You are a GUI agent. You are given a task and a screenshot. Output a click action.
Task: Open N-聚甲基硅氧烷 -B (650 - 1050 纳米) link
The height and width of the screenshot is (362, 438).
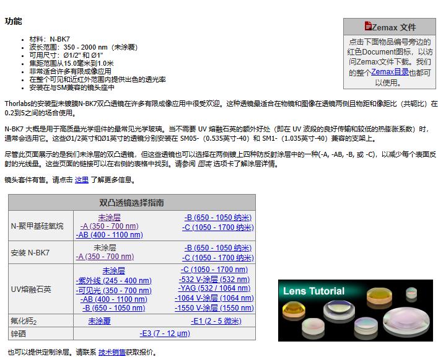(218, 217)
